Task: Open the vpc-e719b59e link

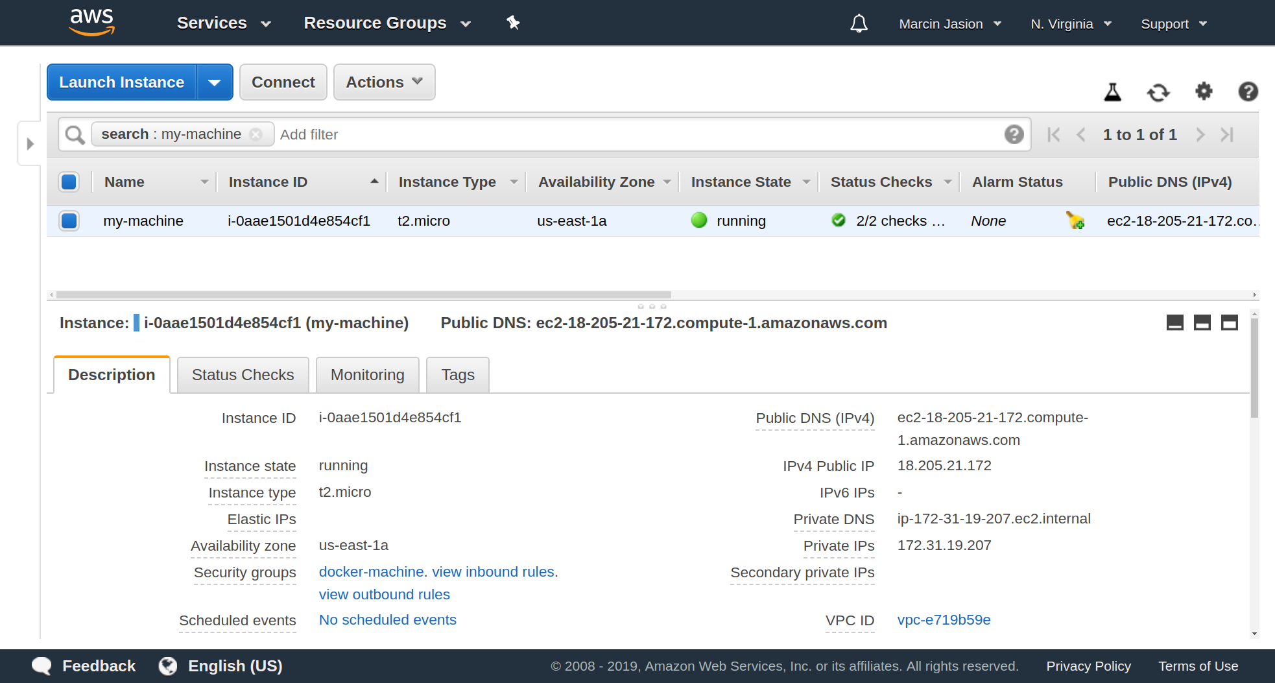Action: [x=944, y=620]
